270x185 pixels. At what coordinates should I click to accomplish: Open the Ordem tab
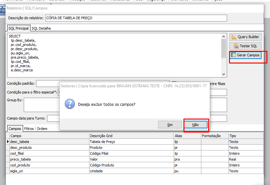42,129
